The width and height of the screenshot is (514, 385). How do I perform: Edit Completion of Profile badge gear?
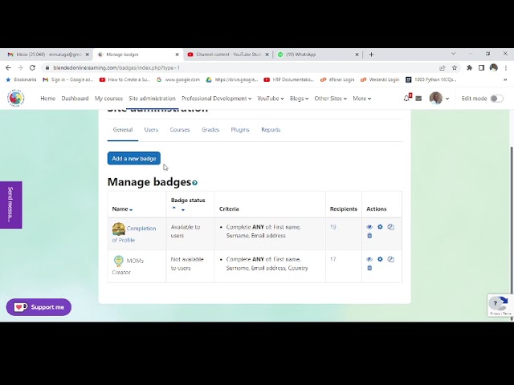click(380, 226)
